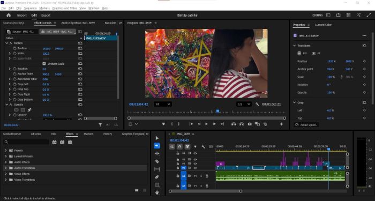Screen dimensions: 375x201
Task: Expand the Scale property
Action: [x=10, y=54]
